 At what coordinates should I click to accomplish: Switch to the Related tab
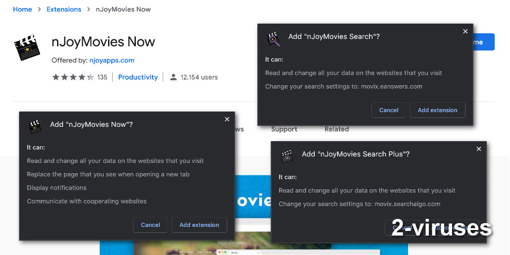pos(337,129)
